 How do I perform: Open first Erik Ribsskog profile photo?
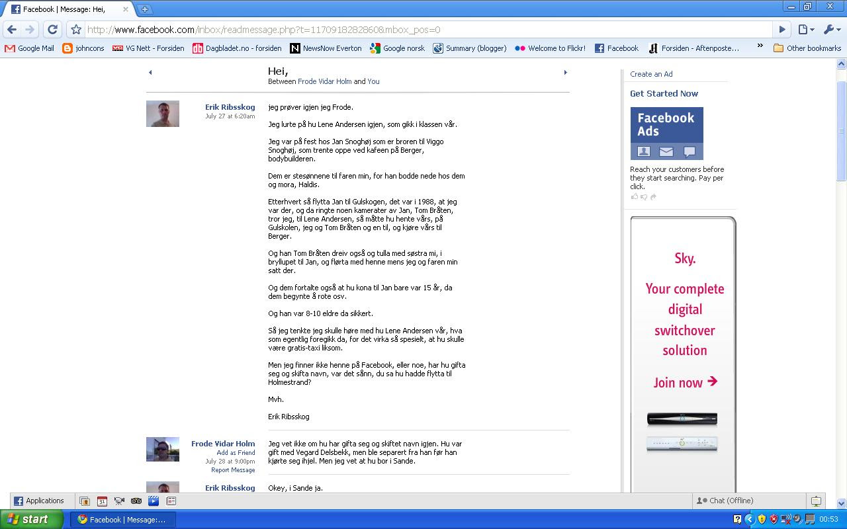point(163,114)
